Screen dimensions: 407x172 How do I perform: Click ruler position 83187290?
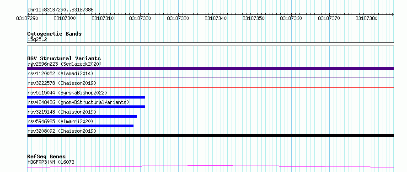tap(27, 18)
